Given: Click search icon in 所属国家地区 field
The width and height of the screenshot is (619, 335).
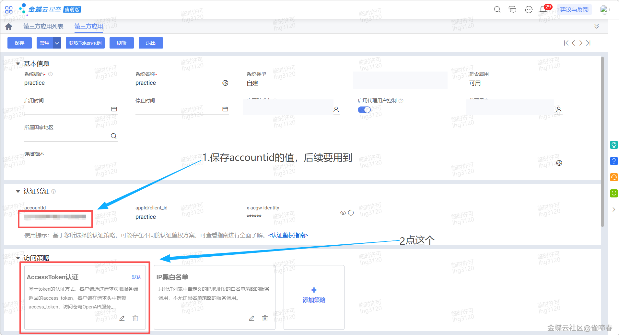Looking at the screenshot, I should pos(114,136).
